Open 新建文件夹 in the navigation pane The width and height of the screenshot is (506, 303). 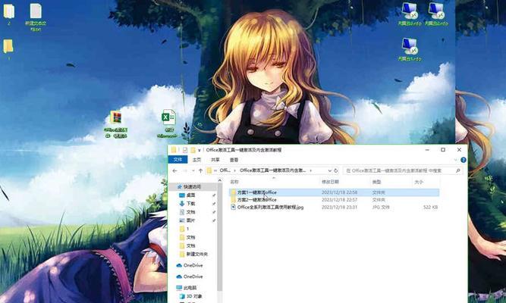point(196,255)
